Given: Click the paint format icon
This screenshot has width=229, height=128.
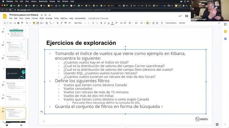Looking at the screenshot, I should click(22, 23).
